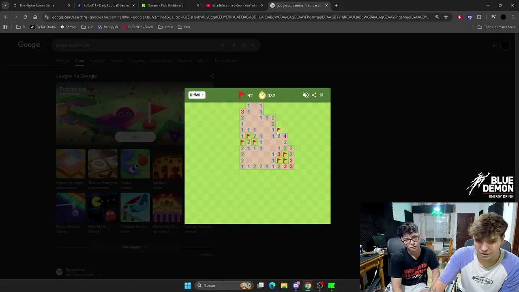Share the minesweeper game
Image resolution: width=519 pixels, height=292 pixels.
[314, 95]
